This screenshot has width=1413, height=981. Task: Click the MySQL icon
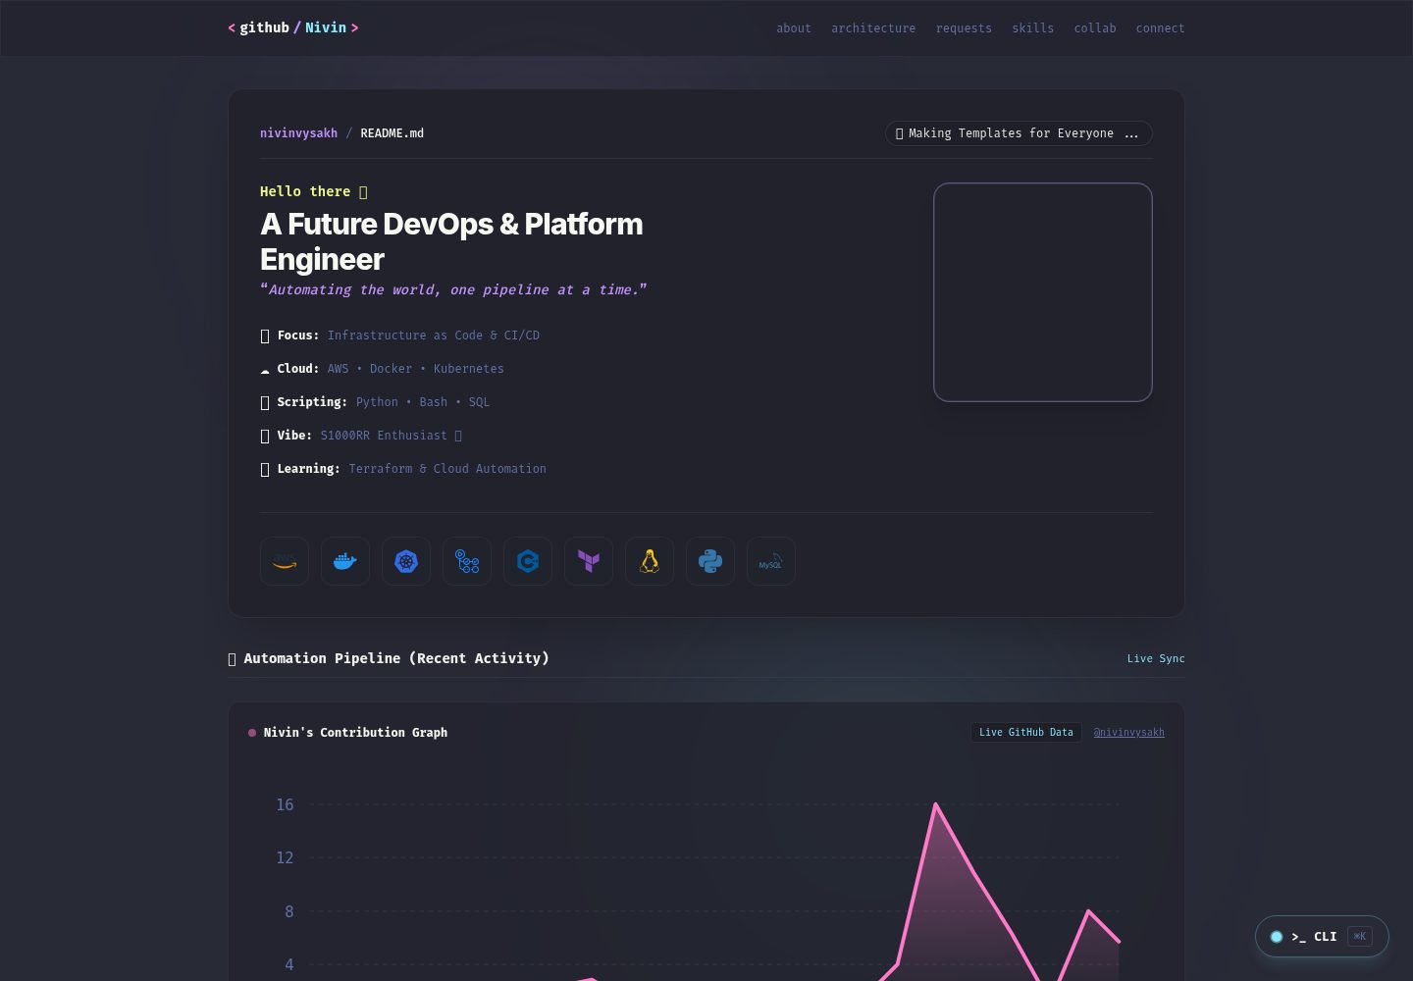tap(771, 561)
